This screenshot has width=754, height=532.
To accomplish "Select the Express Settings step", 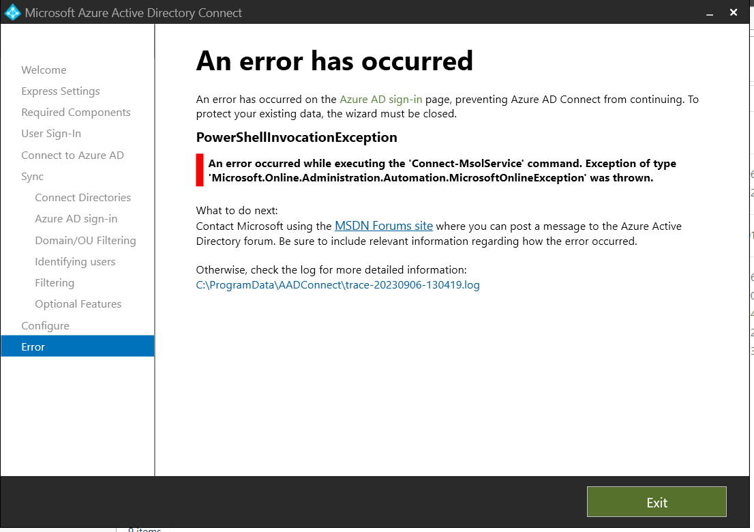I will (61, 91).
